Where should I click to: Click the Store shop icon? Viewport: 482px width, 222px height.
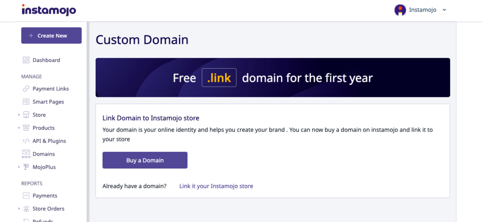(x=26, y=115)
